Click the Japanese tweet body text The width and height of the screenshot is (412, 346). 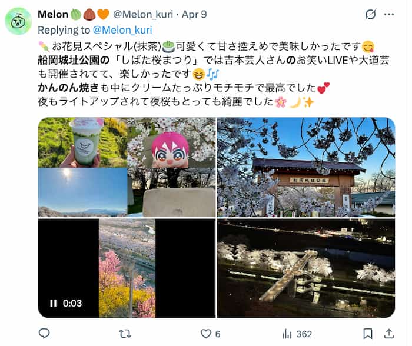coord(213,74)
